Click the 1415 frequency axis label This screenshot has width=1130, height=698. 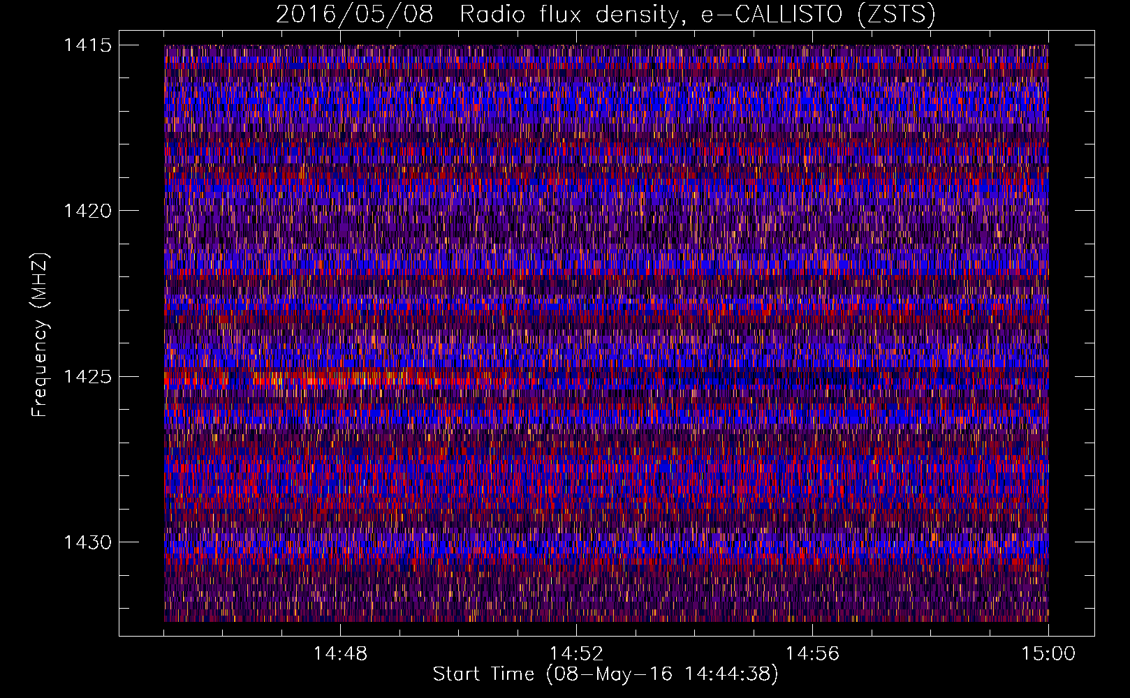[x=87, y=45]
